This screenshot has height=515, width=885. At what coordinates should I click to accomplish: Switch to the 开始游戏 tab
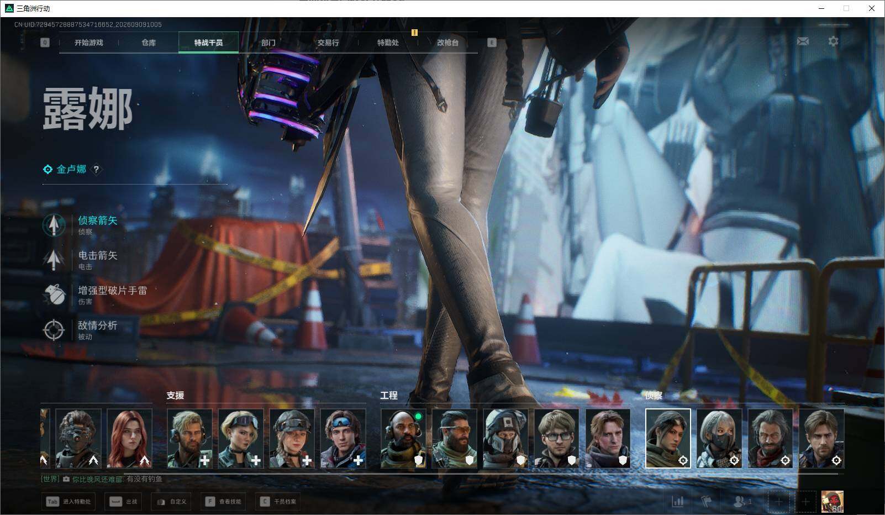[x=89, y=43]
